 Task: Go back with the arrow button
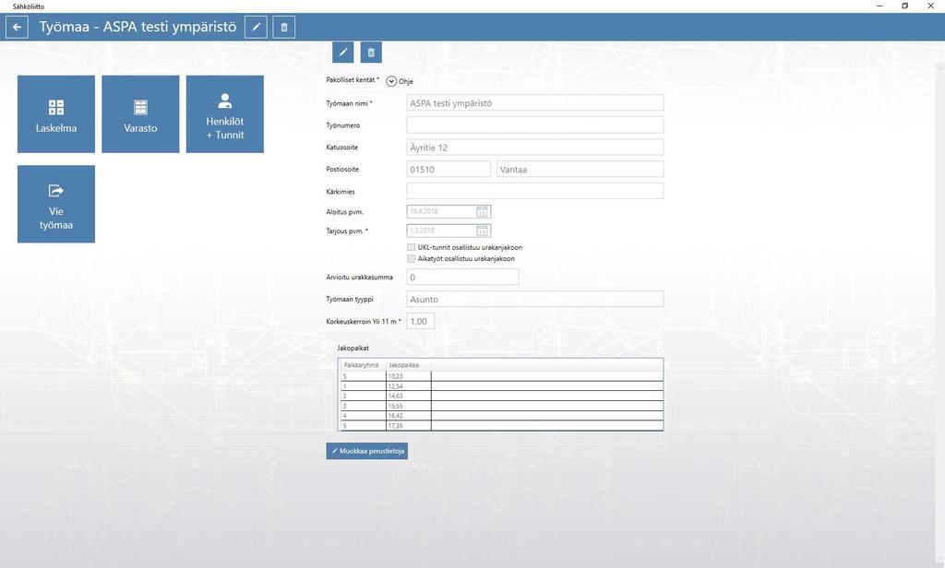click(17, 27)
